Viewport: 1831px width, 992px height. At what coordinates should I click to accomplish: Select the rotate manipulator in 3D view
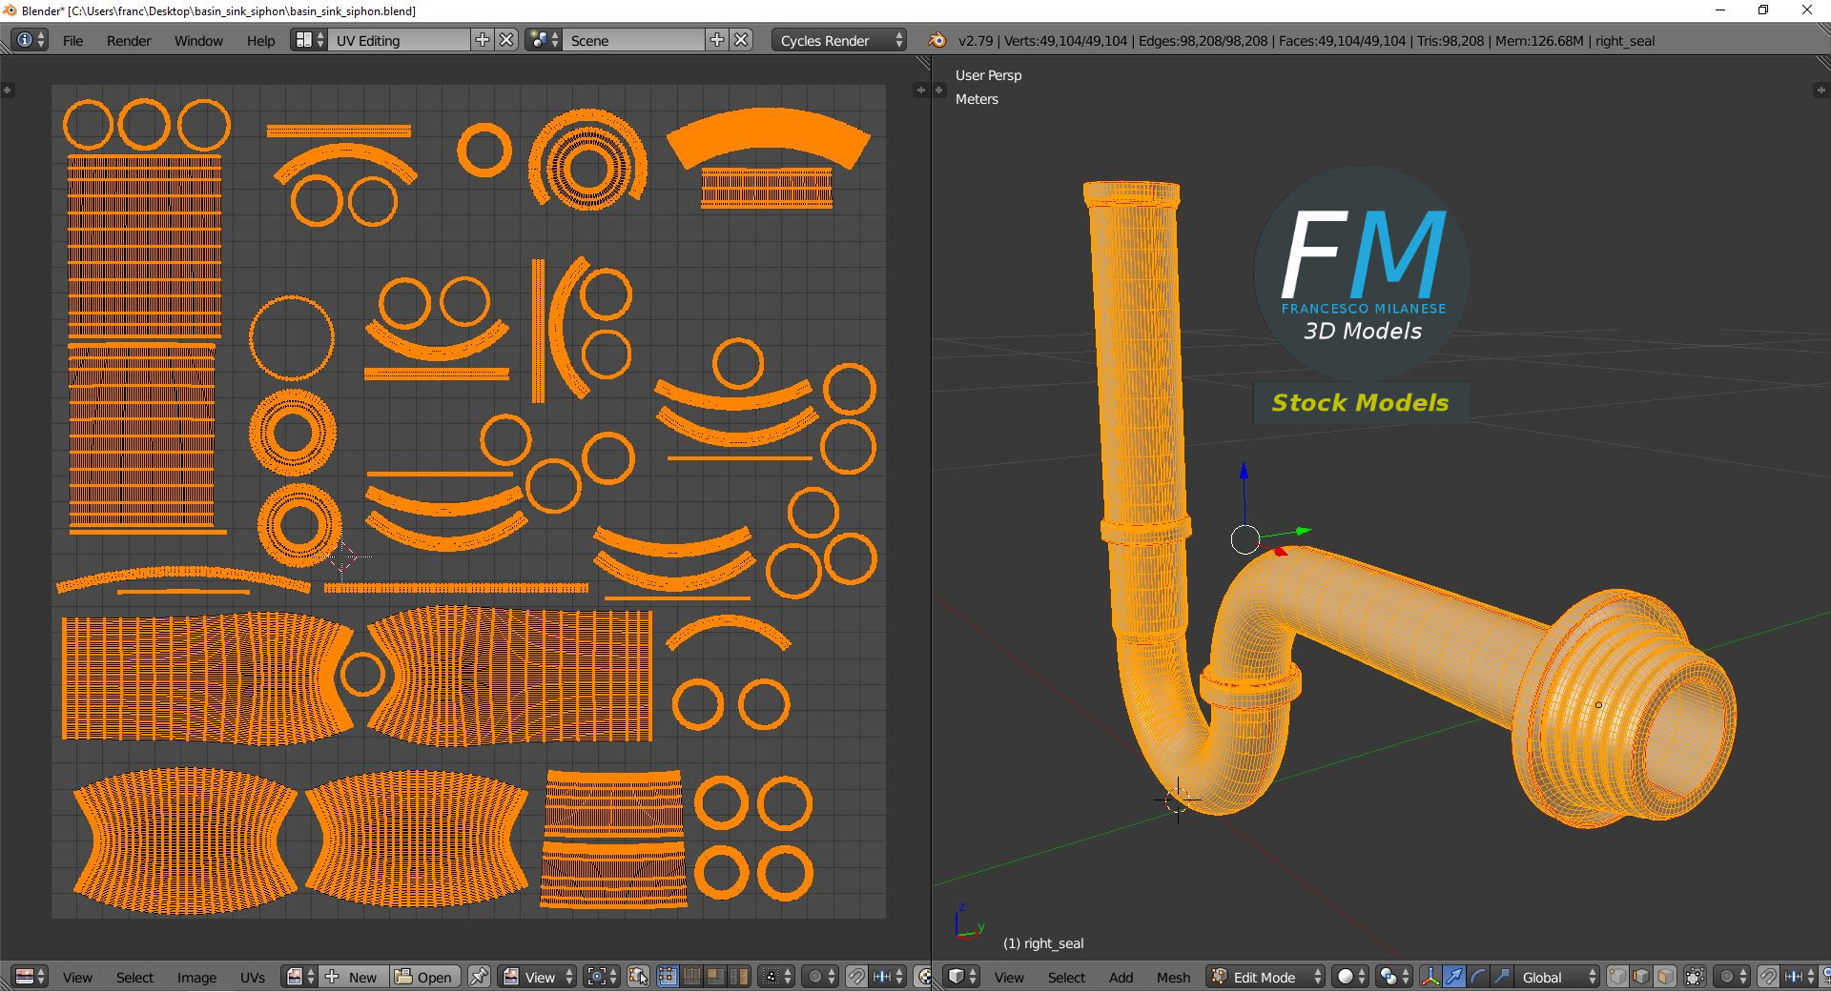pos(1478,977)
